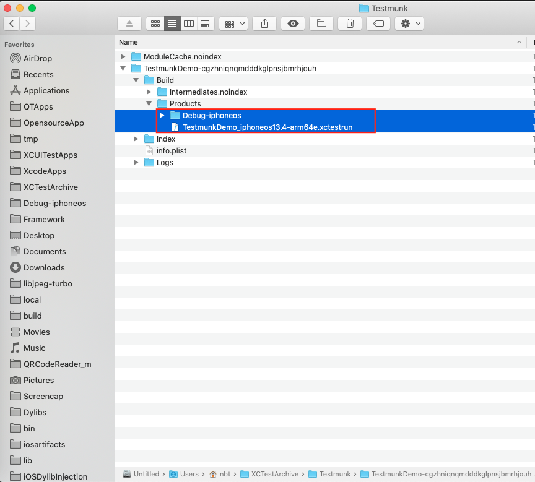Open the Edit Tags button
535x482 pixels.
(x=378, y=24)
